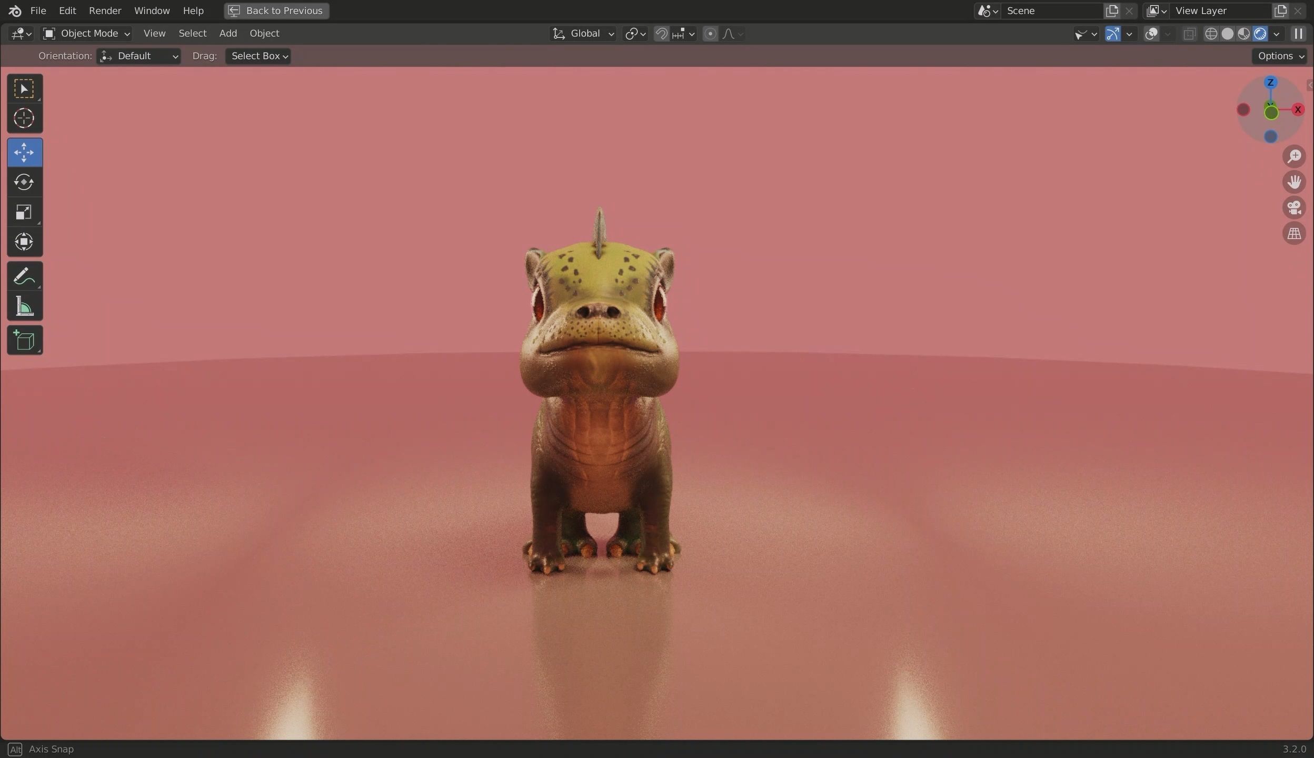Expand the Options dropdown
1314x758 pixels.
pyautogui.click(x=1279, y=56)
